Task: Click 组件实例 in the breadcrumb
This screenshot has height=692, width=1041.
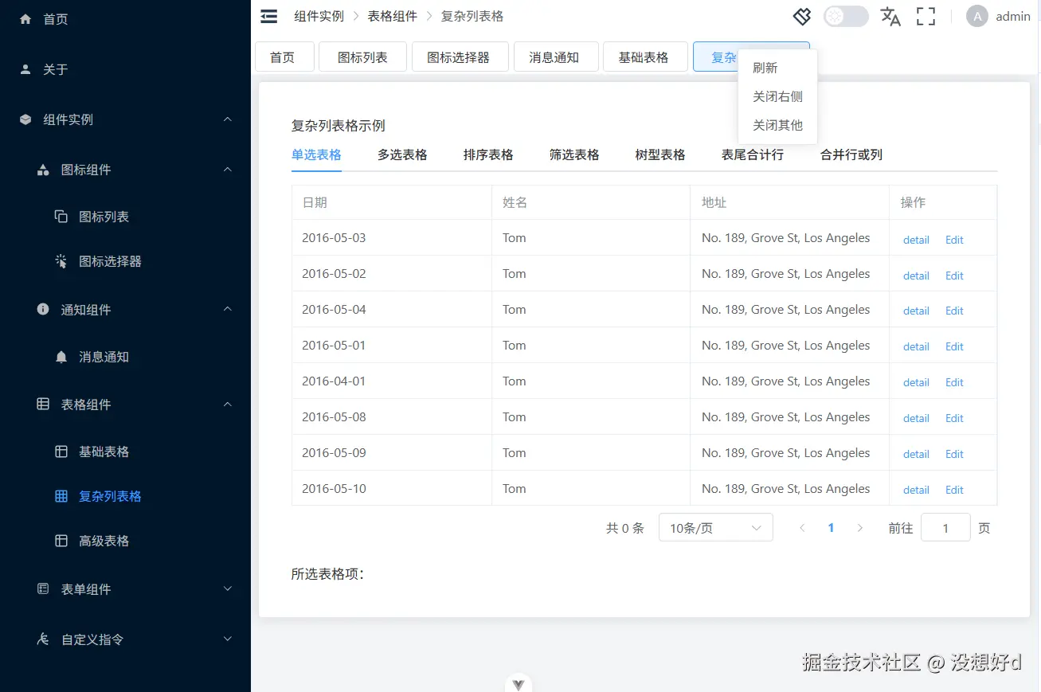Action: pyautogui.click(x=319, y=16)
